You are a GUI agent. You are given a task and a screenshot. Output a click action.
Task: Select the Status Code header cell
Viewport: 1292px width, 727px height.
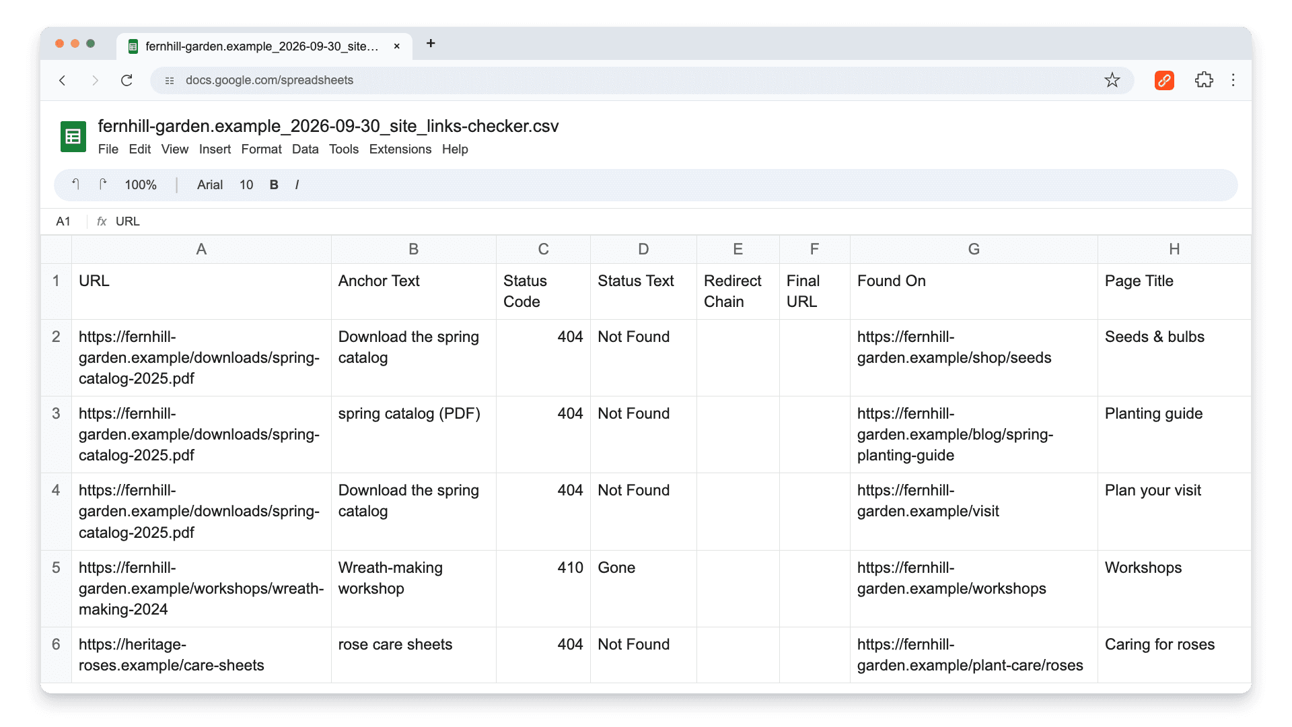pyautogui.click(x=543, y=291)
